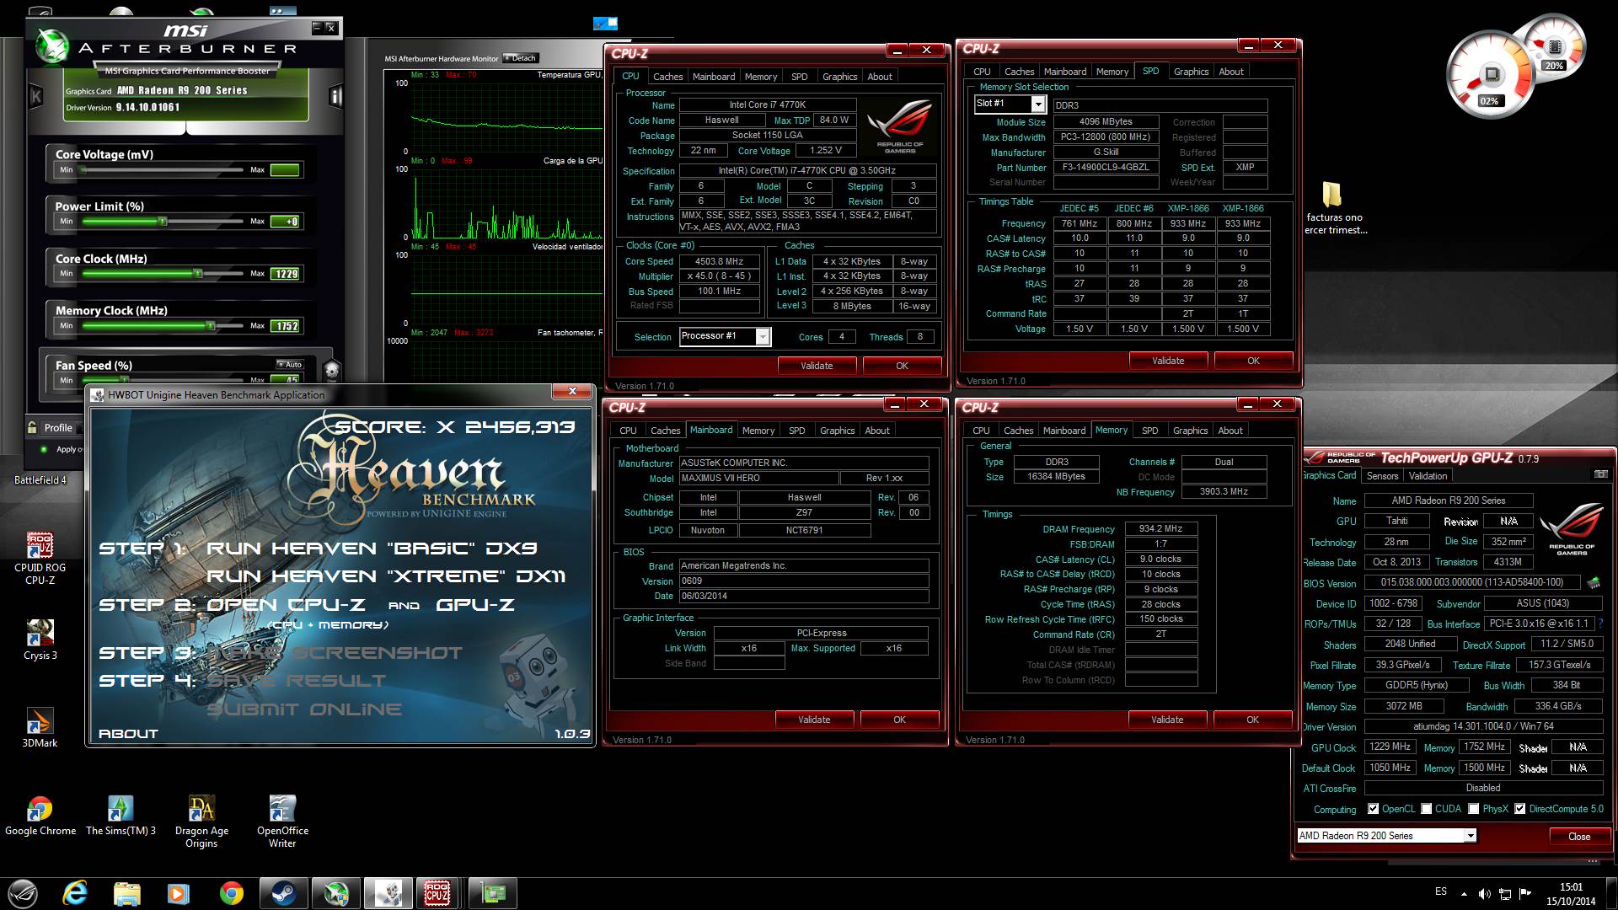Click the ROG CPU-Z taskbar icon
Image resolution: width=1618 pixels, height=910 pixels.
tap(437, 893)
